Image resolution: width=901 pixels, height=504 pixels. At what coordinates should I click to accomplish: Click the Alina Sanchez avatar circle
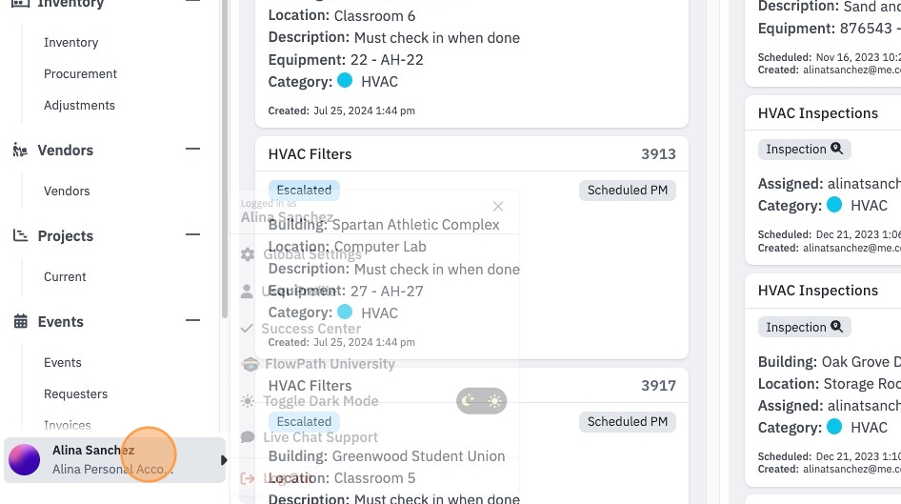coord(24,460)
